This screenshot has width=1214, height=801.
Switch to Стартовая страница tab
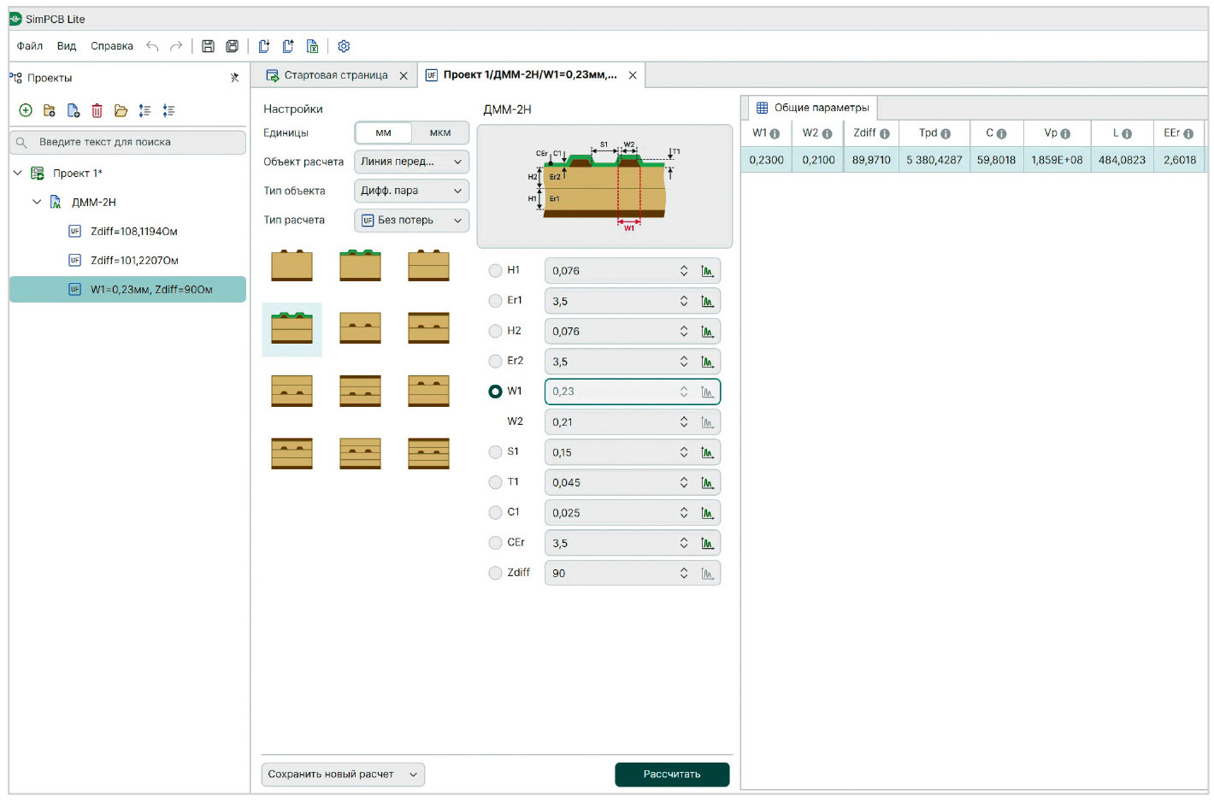335,75
